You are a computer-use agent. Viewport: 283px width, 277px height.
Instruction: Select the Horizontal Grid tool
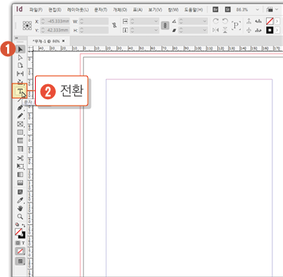(20, 141)
